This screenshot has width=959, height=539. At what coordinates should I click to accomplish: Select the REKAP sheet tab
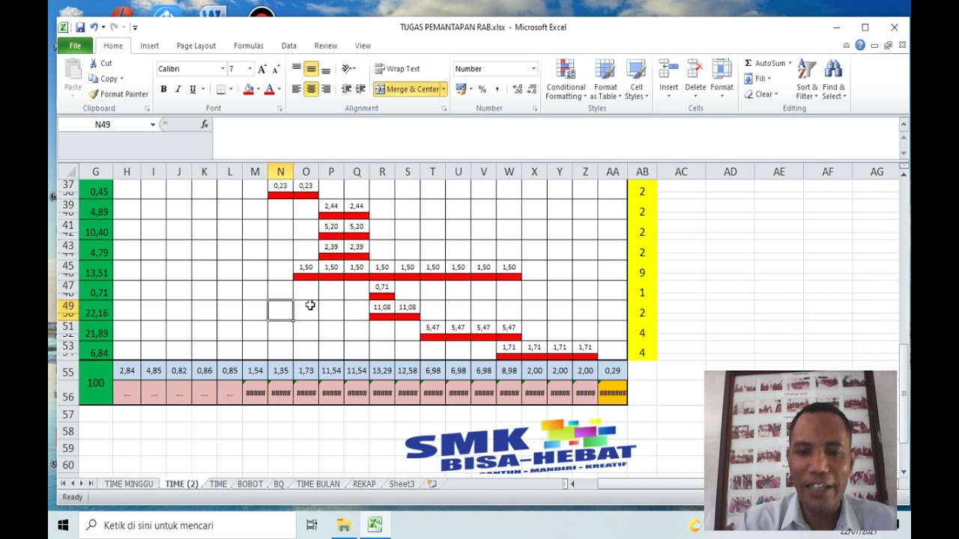pos(364,484)
